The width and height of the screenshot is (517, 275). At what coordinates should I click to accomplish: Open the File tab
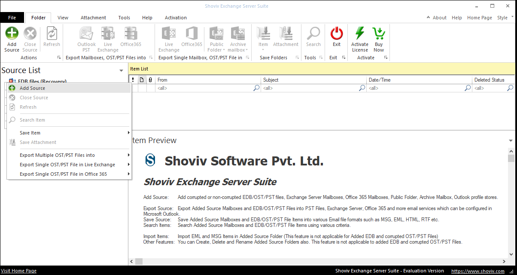coord(12,18)
